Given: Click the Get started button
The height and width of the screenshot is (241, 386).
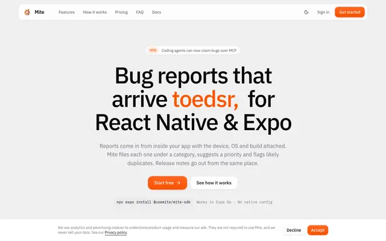Looking at the screenshot, I should click(350, 12).
